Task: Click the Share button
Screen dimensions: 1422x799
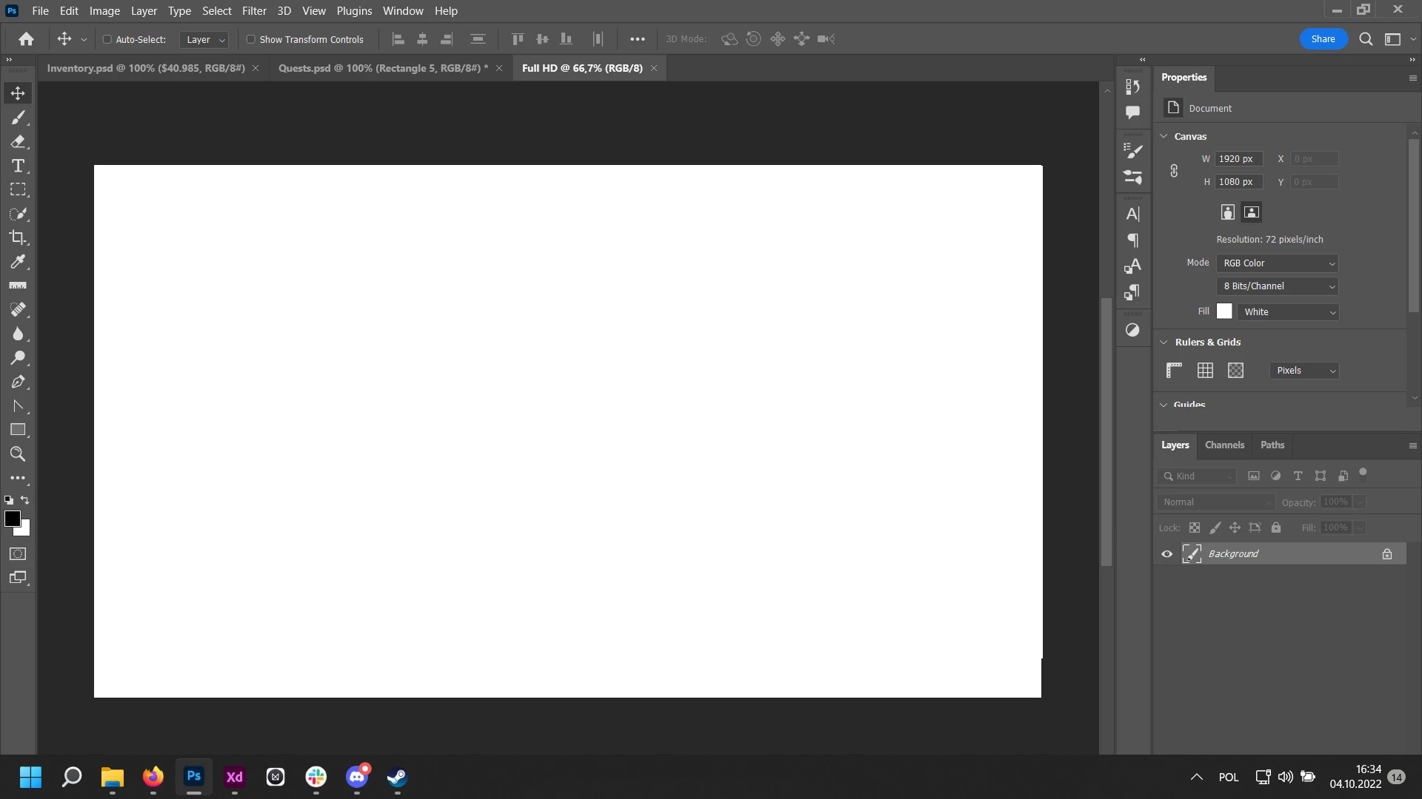Action: [x=1323, y=39]
